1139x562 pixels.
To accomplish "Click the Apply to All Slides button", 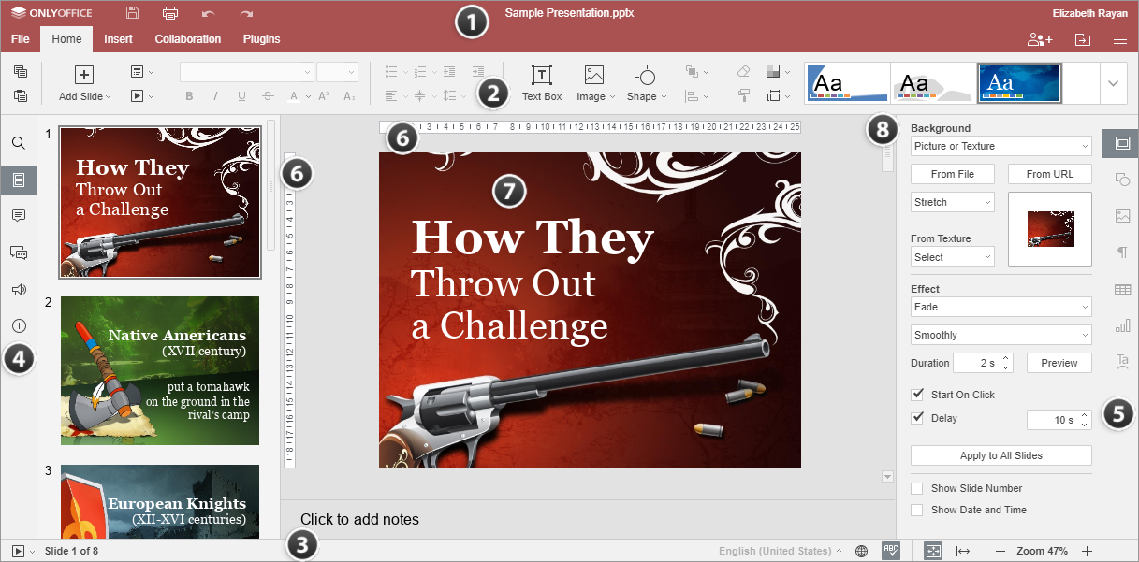I will (1000, 455).
